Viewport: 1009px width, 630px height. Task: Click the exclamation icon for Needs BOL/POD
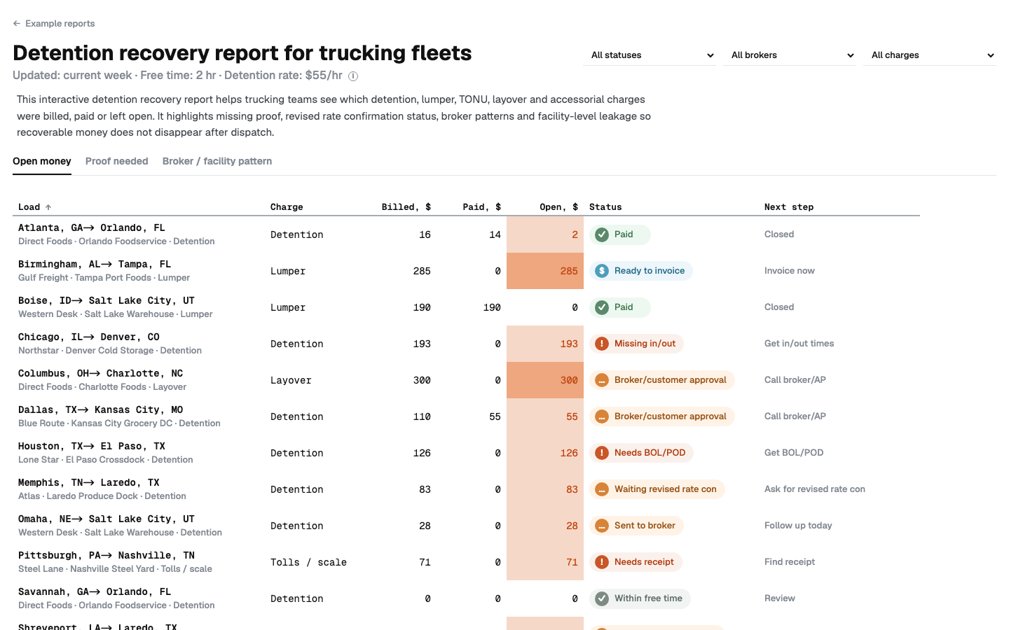(602, 453)
